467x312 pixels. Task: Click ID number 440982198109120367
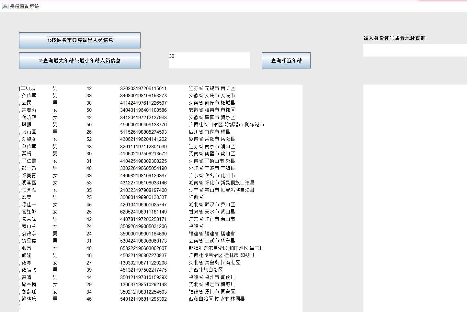143,175
